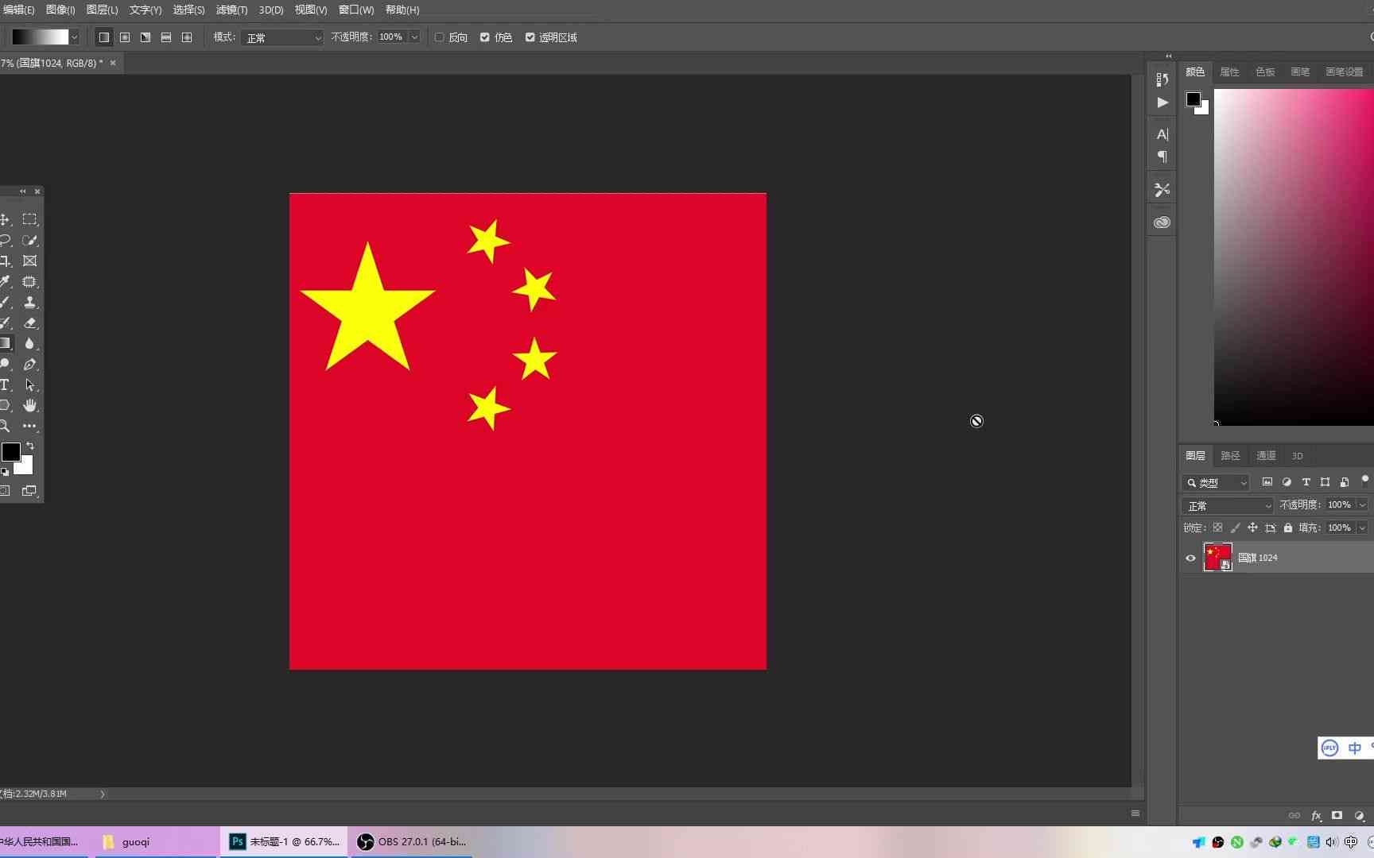Choose the reflected gradient style button
The width and height of the screenshot is (1374, 858).
coord(166,37)
